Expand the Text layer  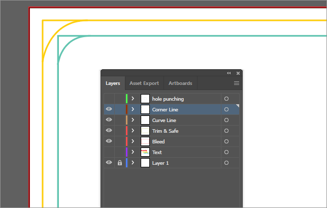tap(133, 152)
